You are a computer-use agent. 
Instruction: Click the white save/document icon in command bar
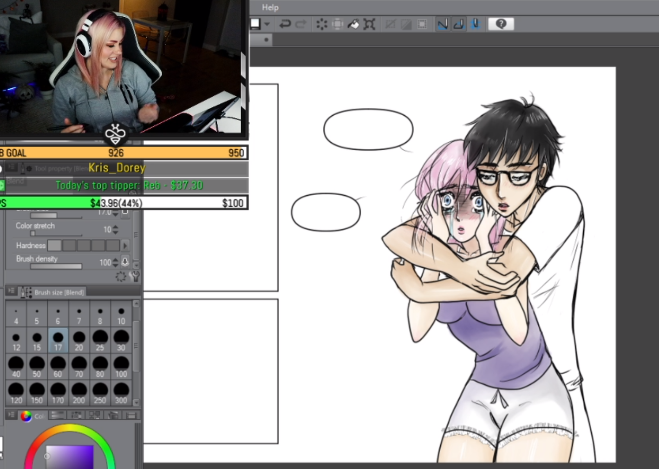point(255,24)
